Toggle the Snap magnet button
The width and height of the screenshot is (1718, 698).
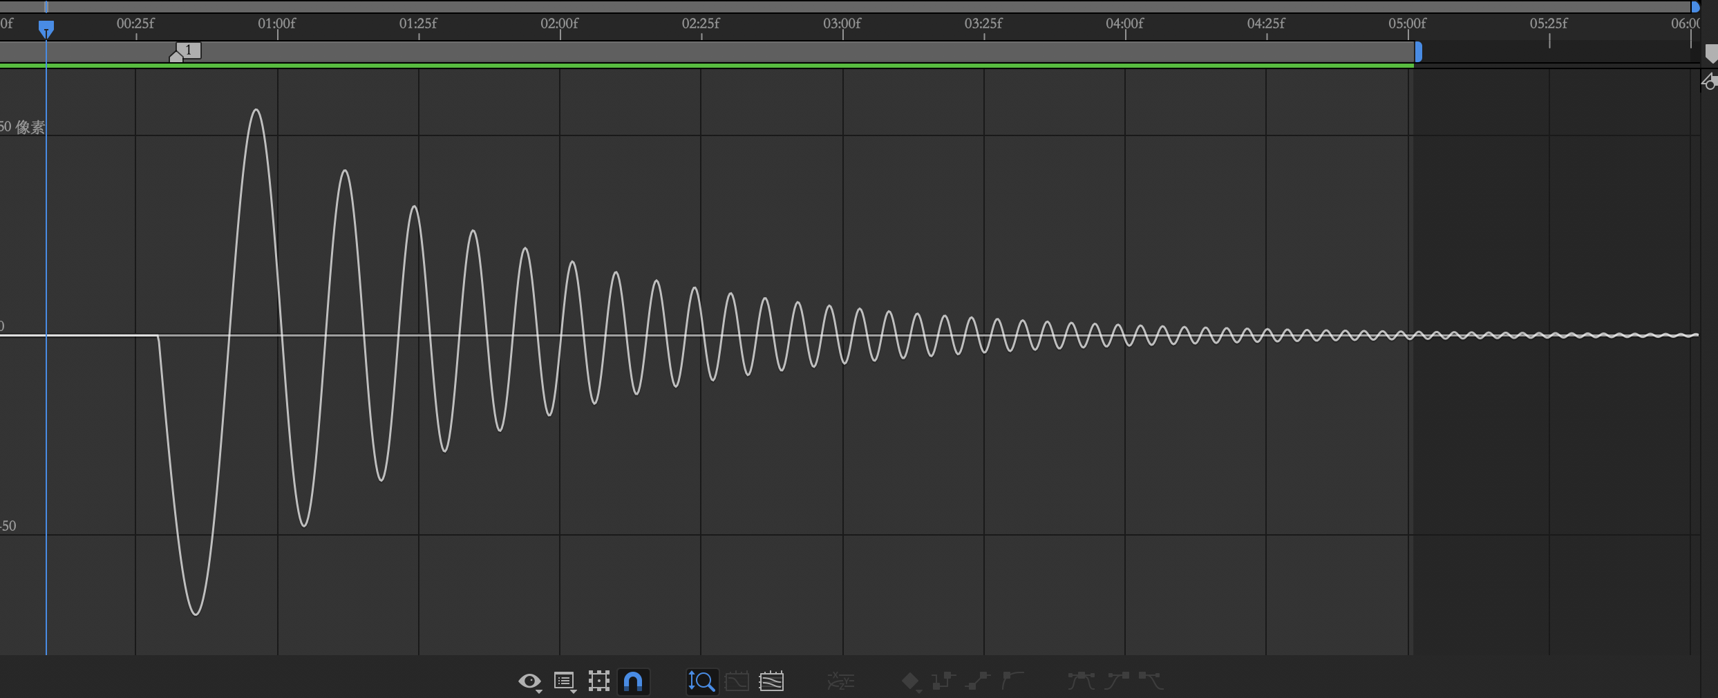tap(633, 681)
